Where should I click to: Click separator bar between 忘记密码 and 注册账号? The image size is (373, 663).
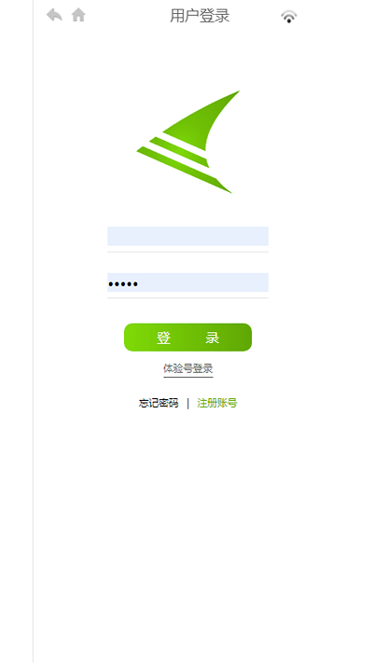(x=187, y=404)
